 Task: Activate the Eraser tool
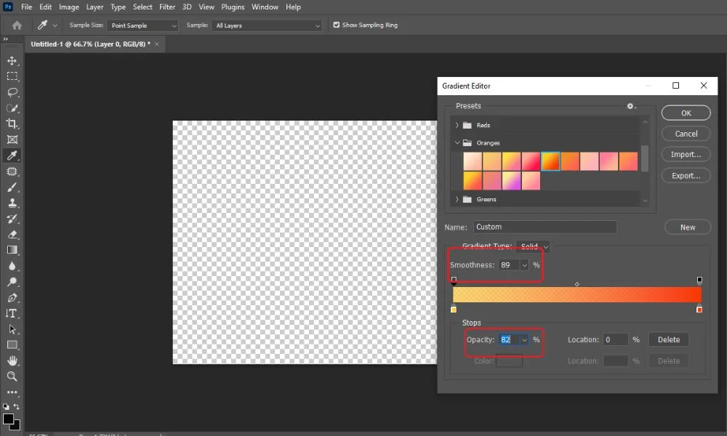[12, 234]
